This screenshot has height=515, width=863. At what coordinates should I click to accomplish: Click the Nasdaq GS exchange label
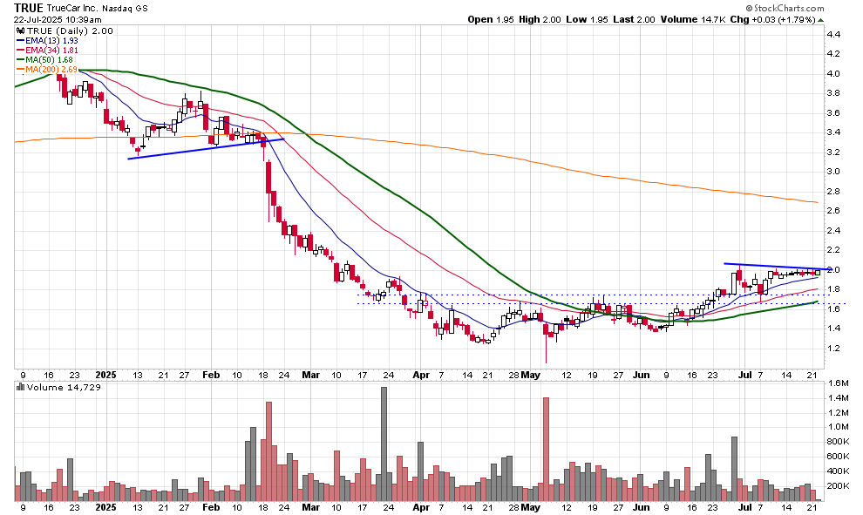[125, 9]
